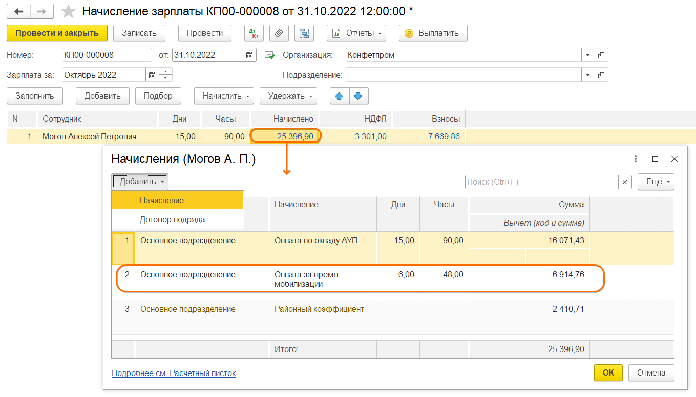Go forward with the right arrow

point(42,11)
